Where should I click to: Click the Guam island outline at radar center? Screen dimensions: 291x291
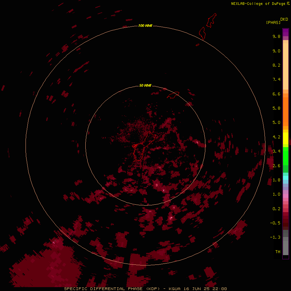pos(144,146)
